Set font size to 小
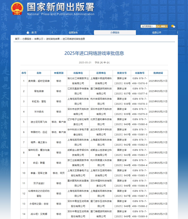This screenshot has height=219, width=188. (107, 62)
